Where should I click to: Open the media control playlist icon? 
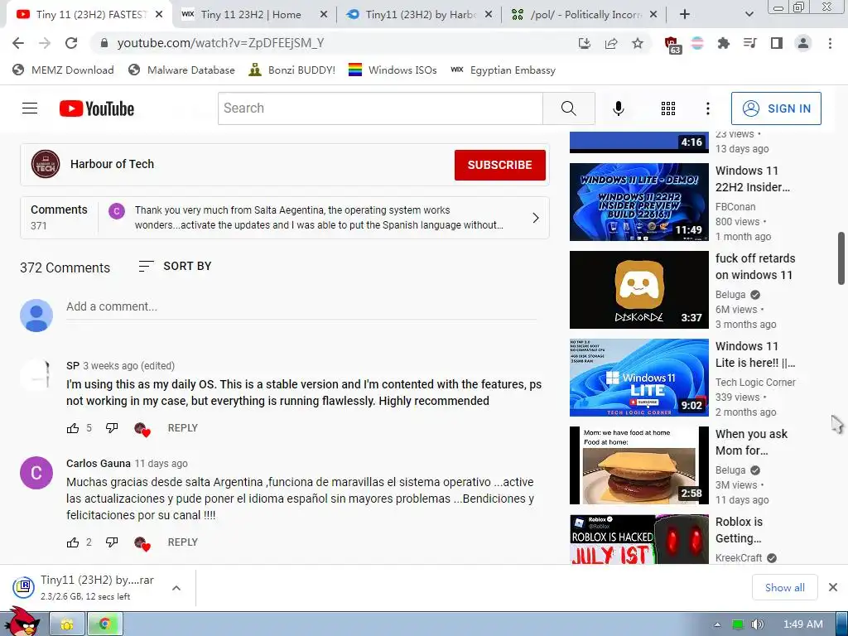pyautogui.click(x=750, y=43)
